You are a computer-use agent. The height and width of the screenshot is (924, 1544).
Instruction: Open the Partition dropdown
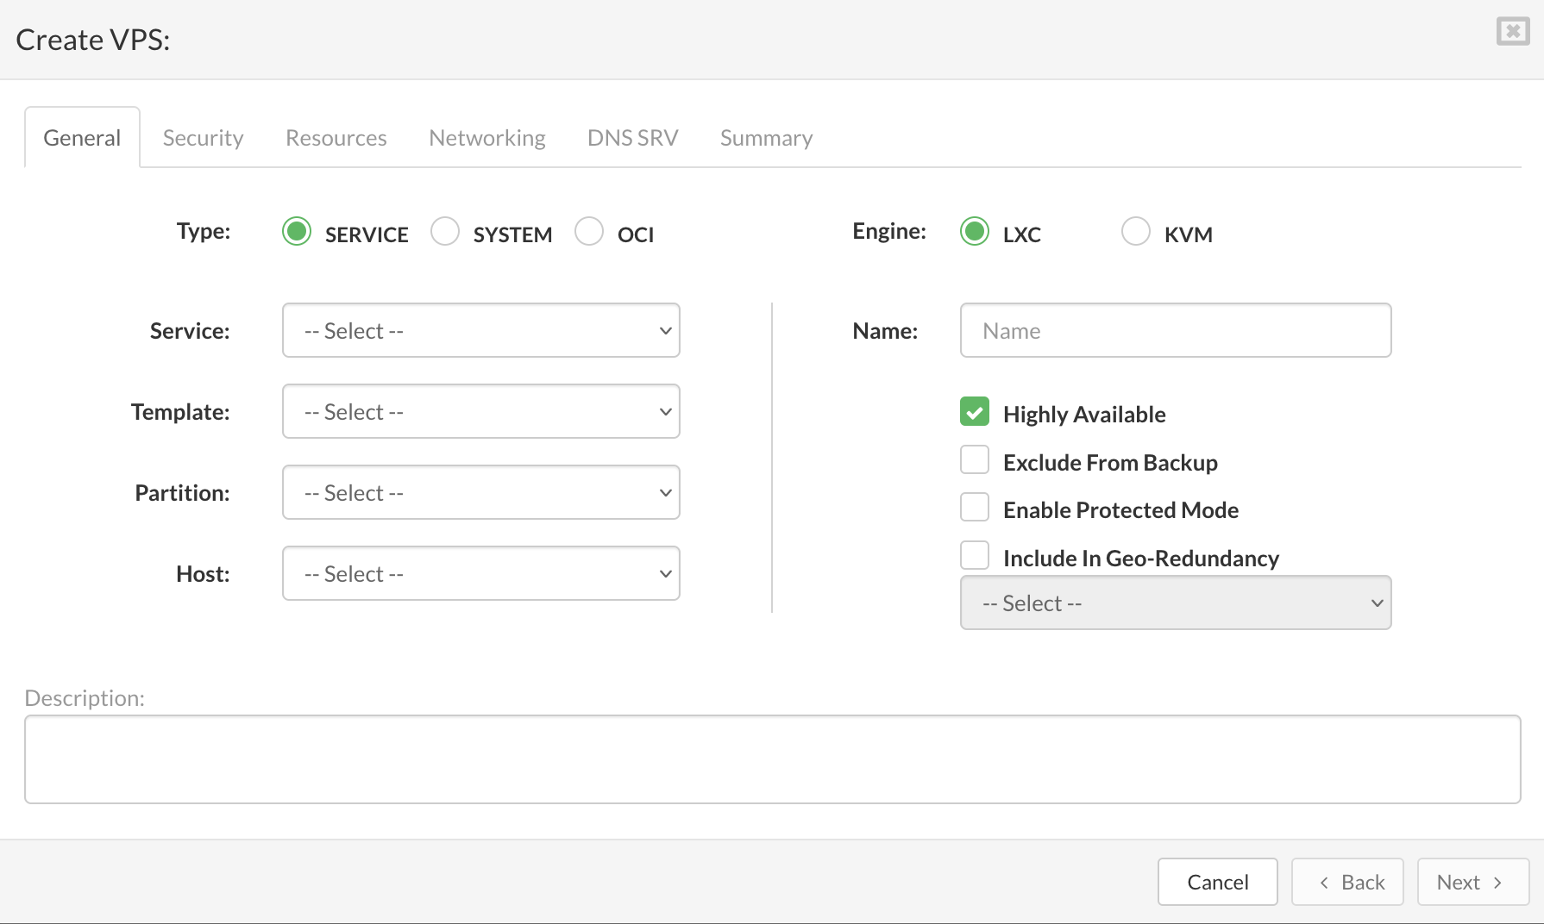tap(481, 492)
